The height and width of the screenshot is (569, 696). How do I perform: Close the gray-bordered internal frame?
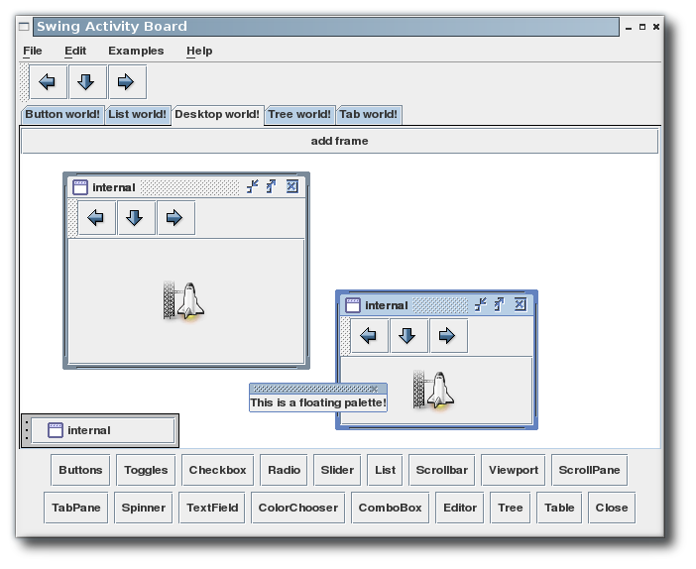coord(292,186)
